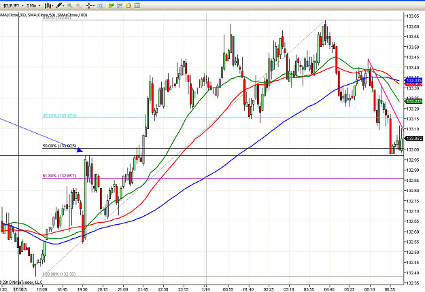The width and height of the screenshot is (425, 292).
Task: Click the 132.35 price axis label
Action: tap(413, 282)
